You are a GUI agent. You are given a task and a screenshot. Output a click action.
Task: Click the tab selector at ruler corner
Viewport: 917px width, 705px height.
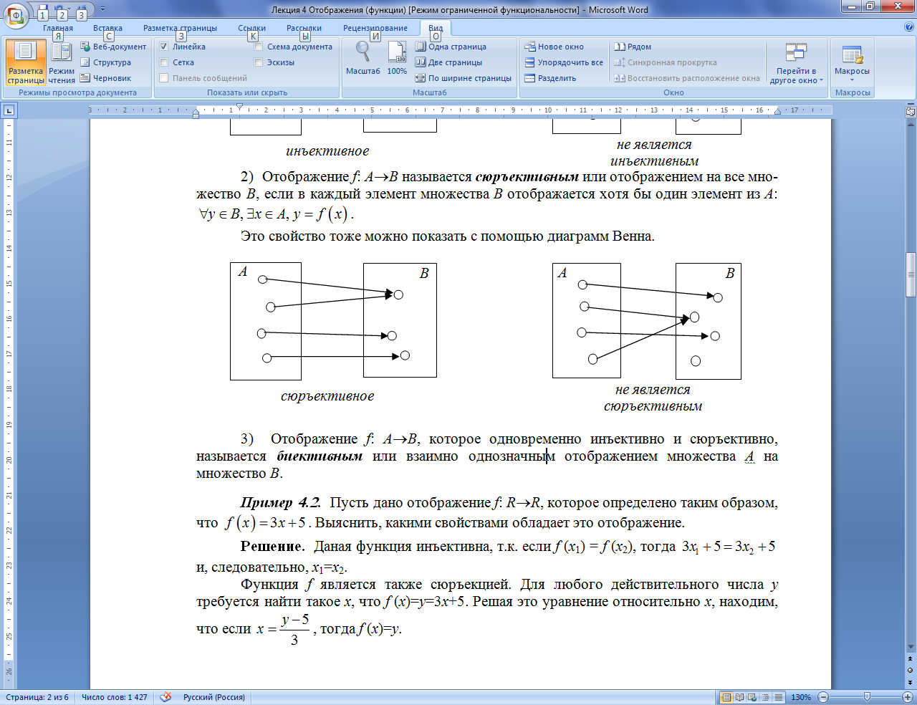pos(9,110)
